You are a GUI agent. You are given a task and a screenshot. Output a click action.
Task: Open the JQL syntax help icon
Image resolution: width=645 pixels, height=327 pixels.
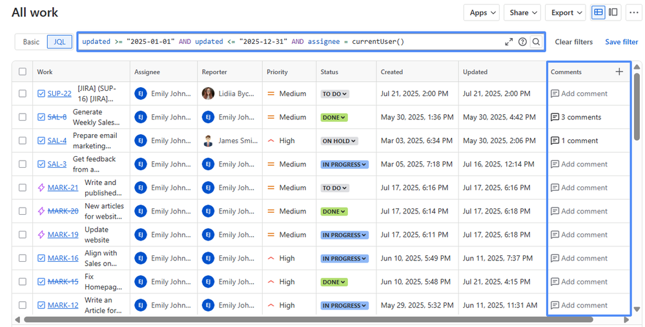(x=522, y=42)
